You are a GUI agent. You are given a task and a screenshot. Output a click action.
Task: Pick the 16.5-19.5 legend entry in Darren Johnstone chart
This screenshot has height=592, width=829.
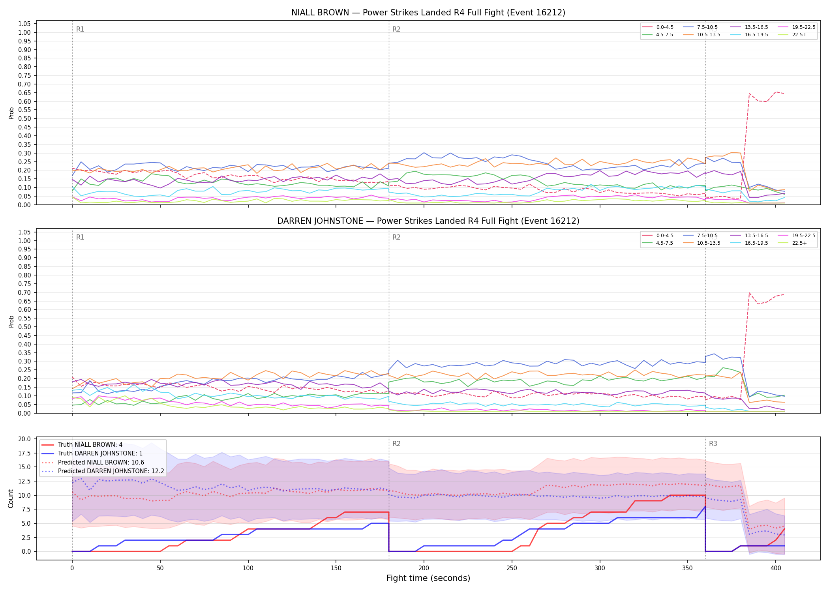click(750, 243)
